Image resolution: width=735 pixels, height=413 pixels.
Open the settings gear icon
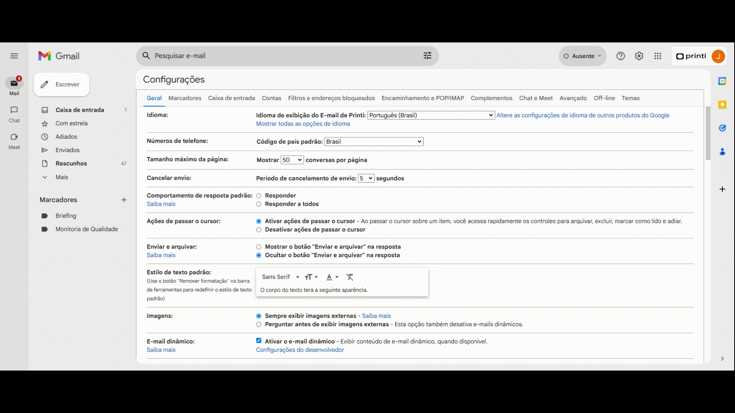[x=639, y=56]
